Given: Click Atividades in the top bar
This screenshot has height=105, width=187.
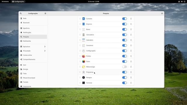Looking at the screenshot, I should (x=5, y=1).
